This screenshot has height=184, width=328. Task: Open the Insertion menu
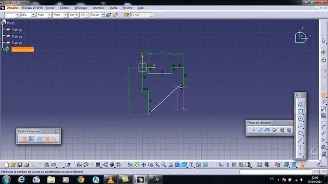98,8
